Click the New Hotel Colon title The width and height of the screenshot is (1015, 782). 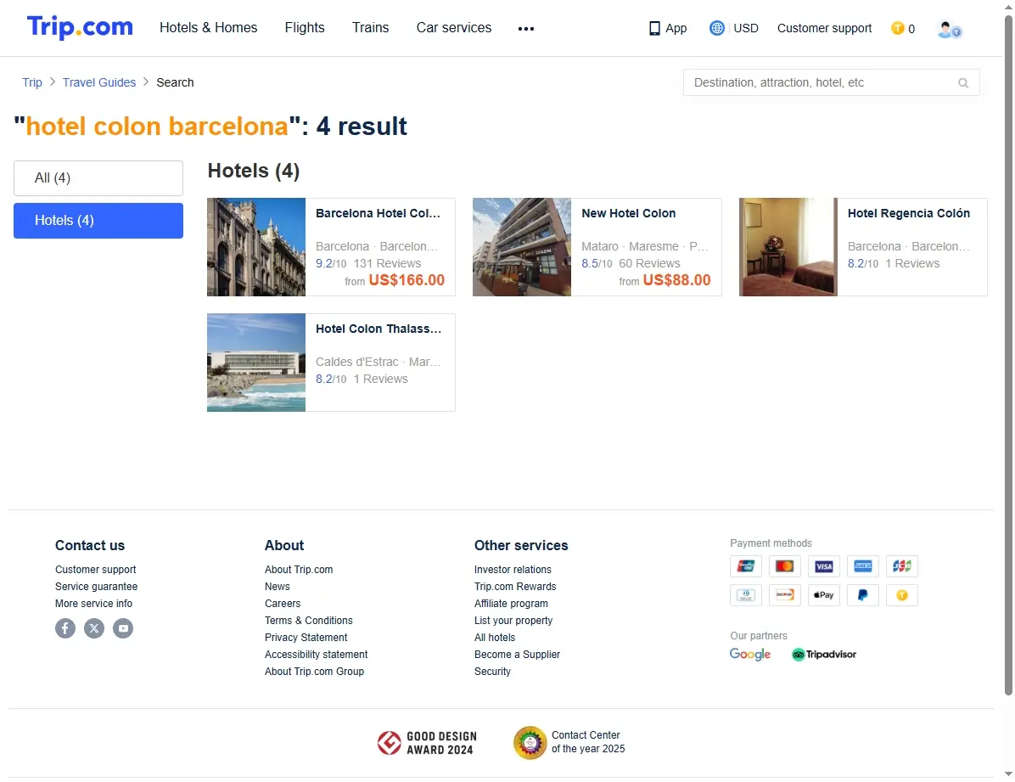(x=629, y=213)
